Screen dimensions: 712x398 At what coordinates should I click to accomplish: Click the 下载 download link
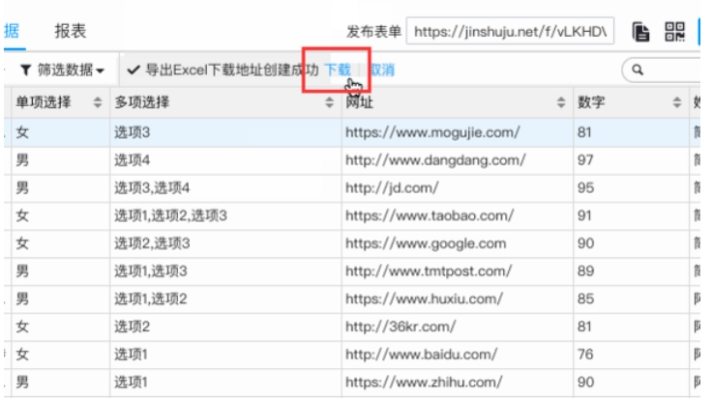pos(338,70)
